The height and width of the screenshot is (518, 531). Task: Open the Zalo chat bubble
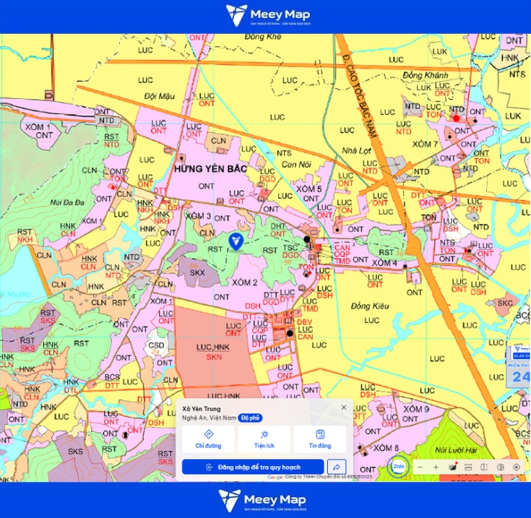pos(398,467)
